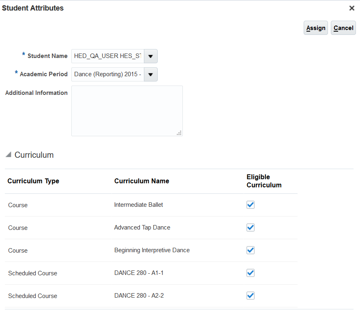Select the DANCE 280 - A2-2 row name
The height and width of the screenshot is (311, 360).
coord(139,296)
